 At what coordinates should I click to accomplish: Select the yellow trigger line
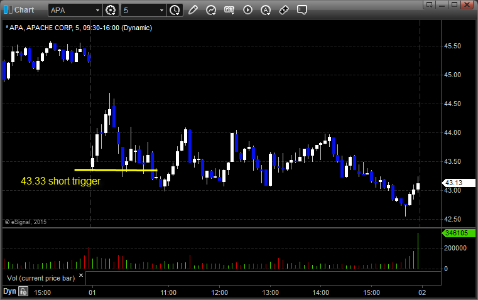point(115,170)
